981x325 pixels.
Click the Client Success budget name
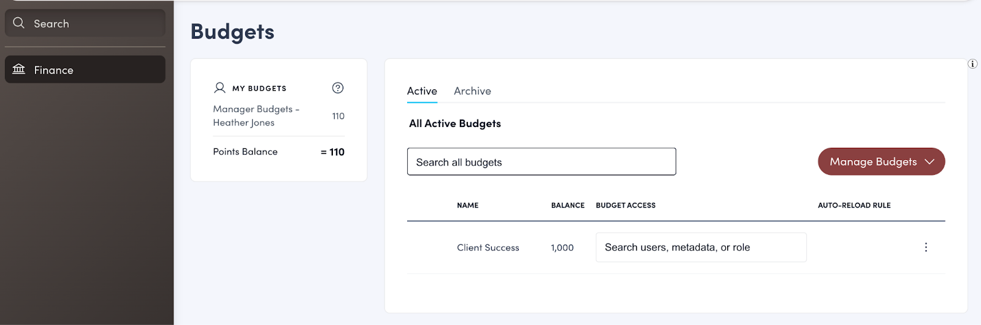click(x=488, y=248)
